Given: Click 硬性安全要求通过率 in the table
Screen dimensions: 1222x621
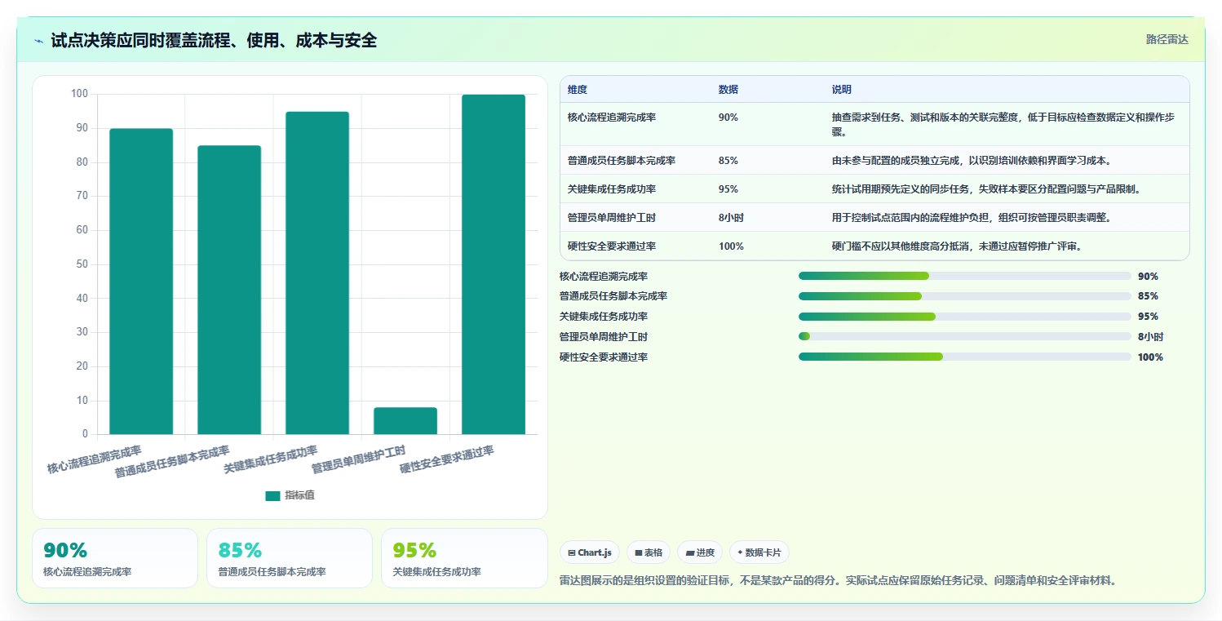Looking at the screenshot, I should coord(612,246).
